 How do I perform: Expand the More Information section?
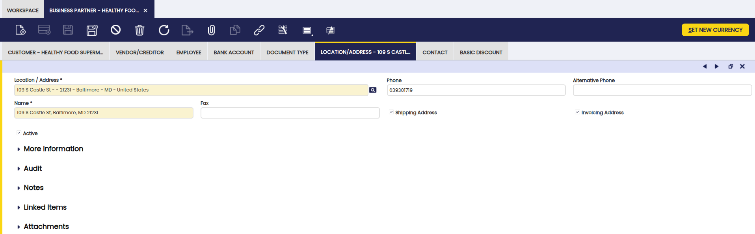(x=53, y=149)
